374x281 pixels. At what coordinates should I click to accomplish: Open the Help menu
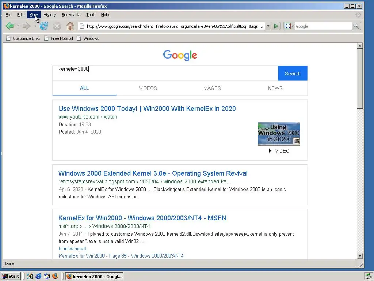[105, 15]
